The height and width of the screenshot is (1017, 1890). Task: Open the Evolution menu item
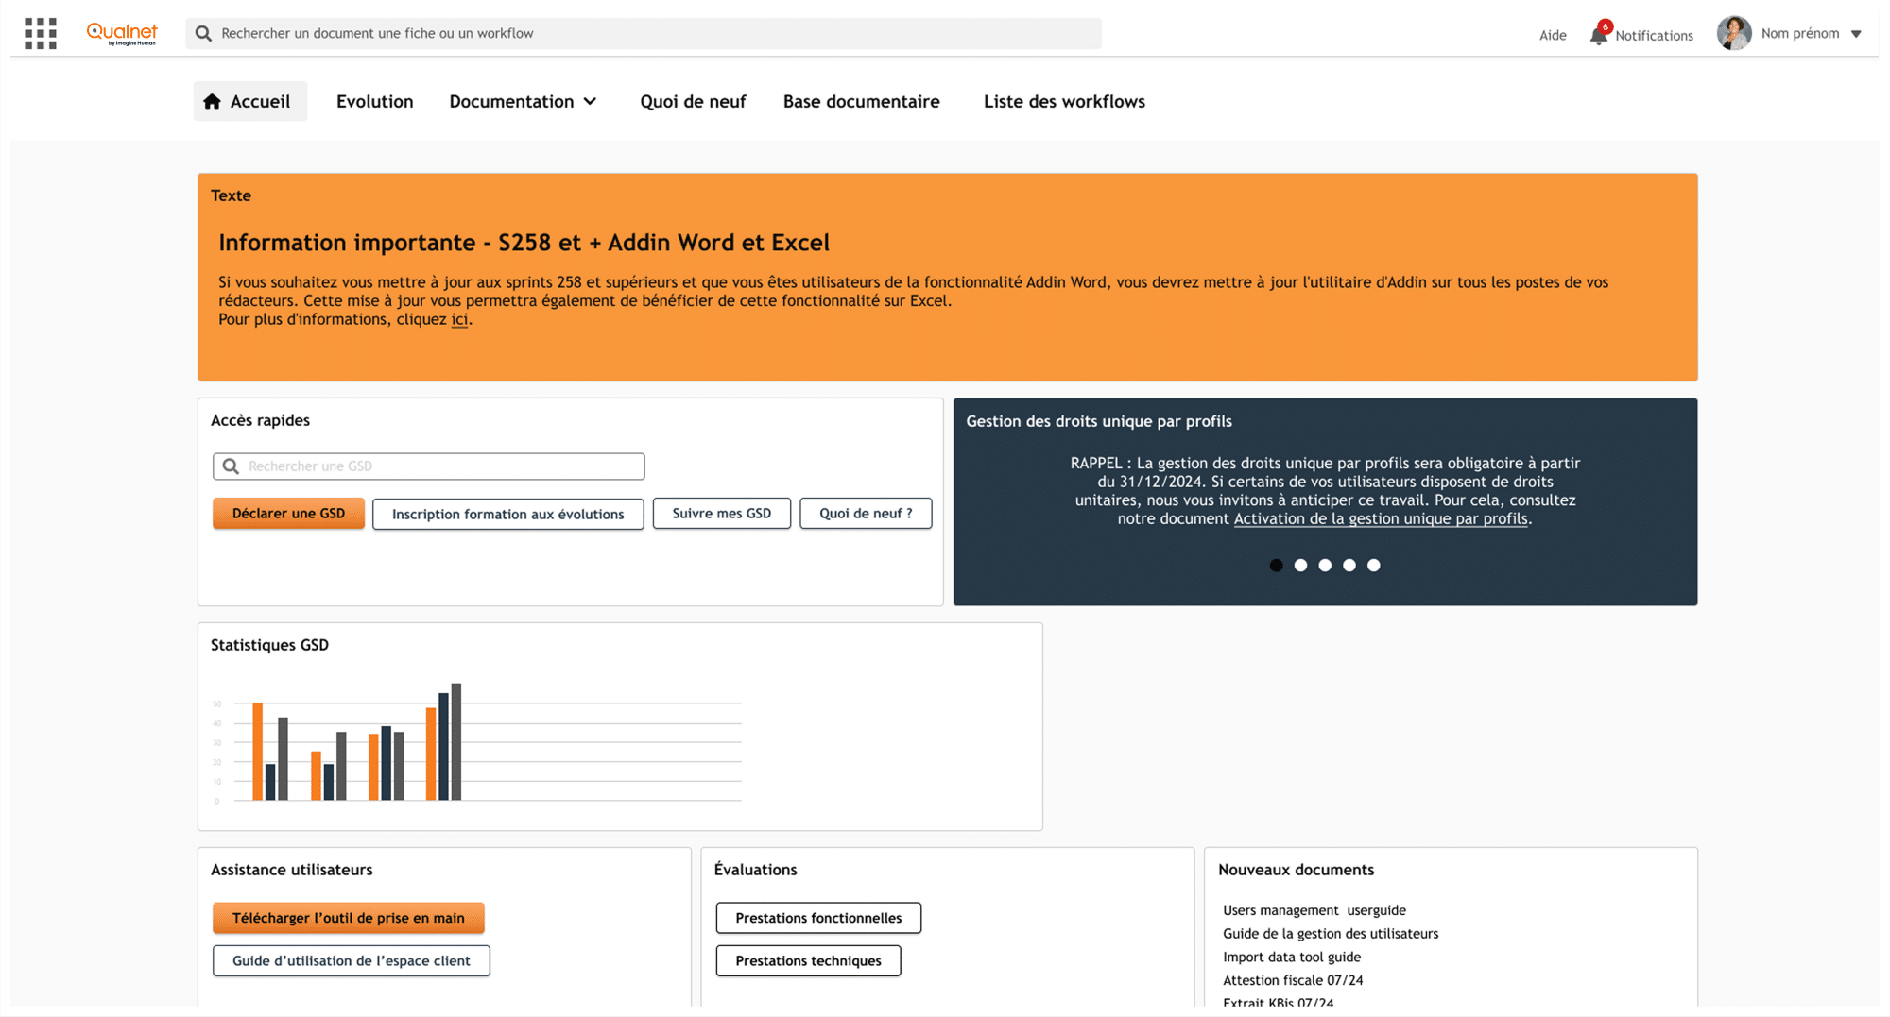pos(375,101)
